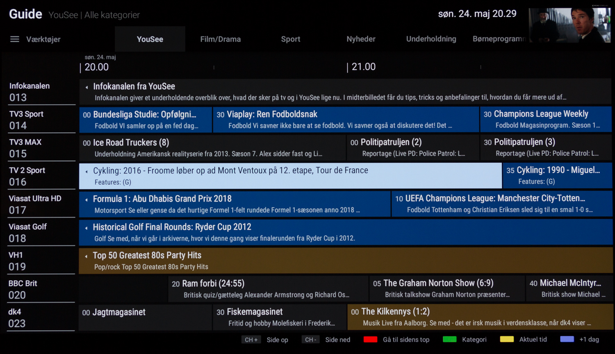
Task: Open UEFA Champions League Manchester City-Tottenham
Action: point(502,204)
